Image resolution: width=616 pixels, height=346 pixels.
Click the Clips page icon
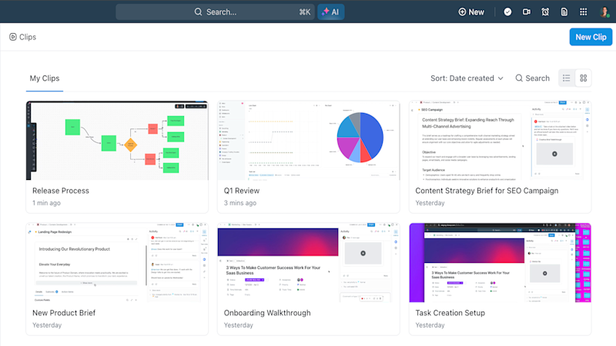click(13, 37)
